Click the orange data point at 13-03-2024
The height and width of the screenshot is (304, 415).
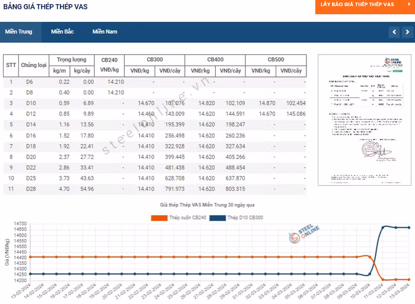[409, 279]
